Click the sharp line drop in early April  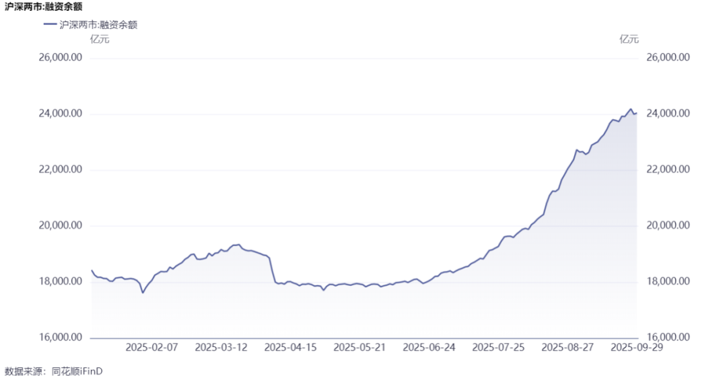[273, 270]
